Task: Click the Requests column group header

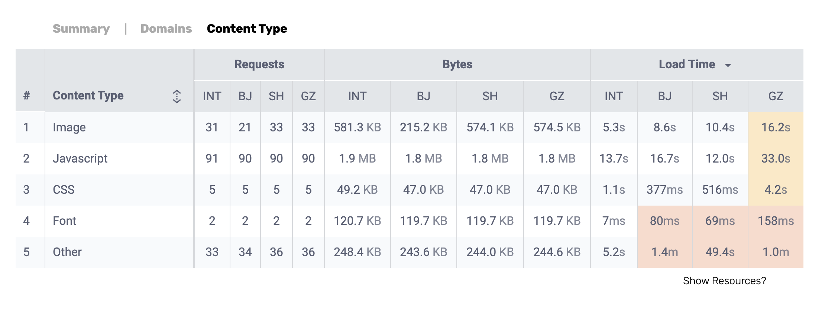Action: click(x=259, y=64)
